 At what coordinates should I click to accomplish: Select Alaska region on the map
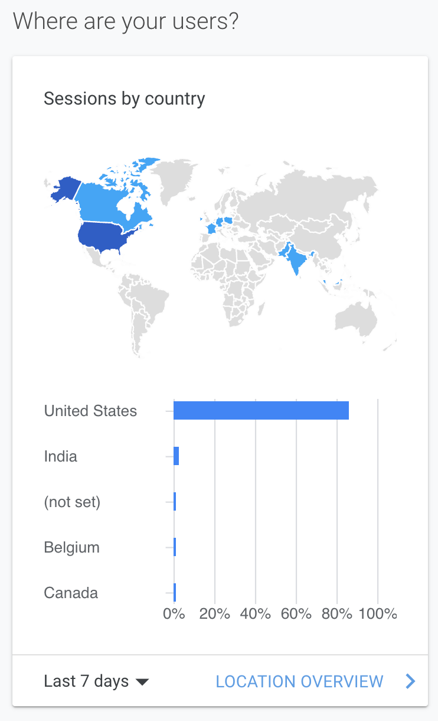click(65, 189)
